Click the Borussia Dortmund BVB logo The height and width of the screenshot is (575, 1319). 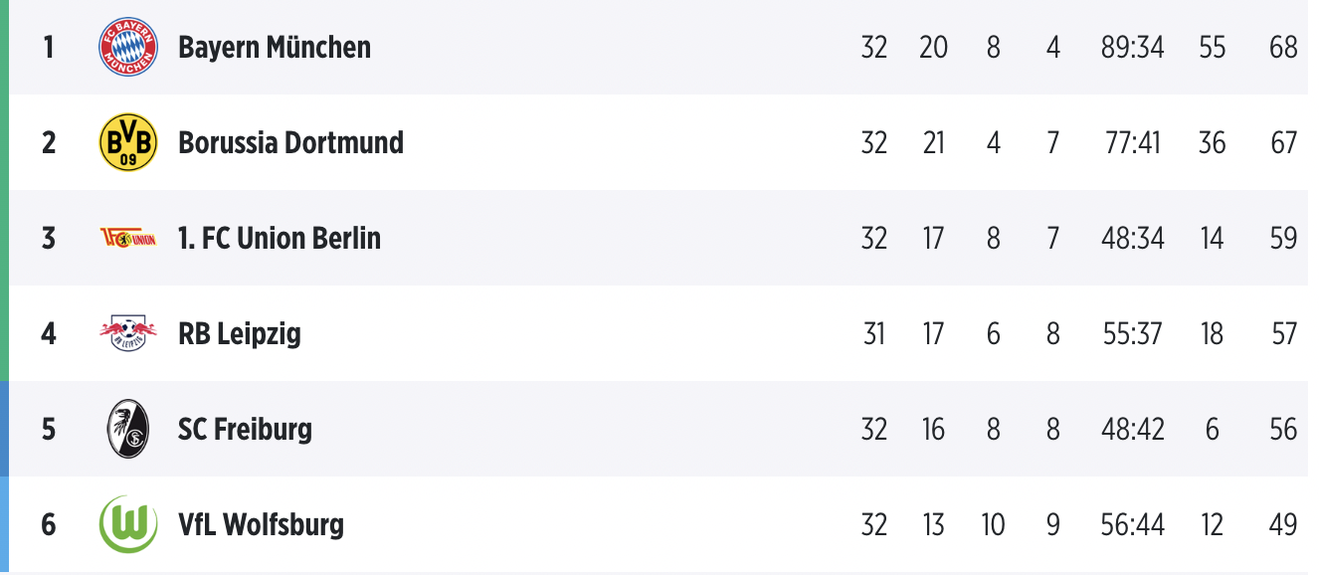(x=128, y=142)
